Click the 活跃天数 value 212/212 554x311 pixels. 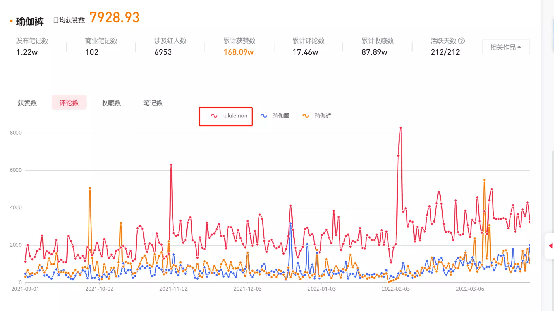tap(445, 52)
